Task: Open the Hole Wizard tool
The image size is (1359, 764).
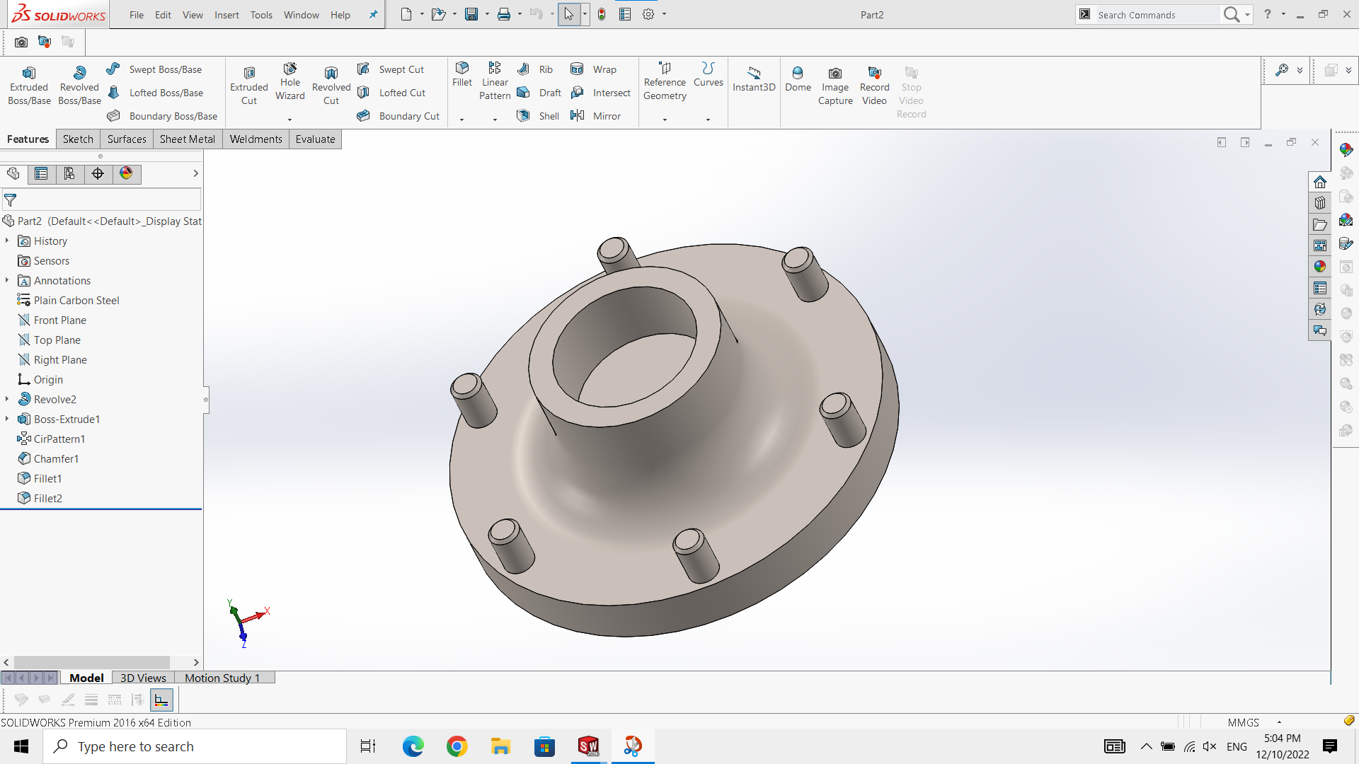Action: 290,82
